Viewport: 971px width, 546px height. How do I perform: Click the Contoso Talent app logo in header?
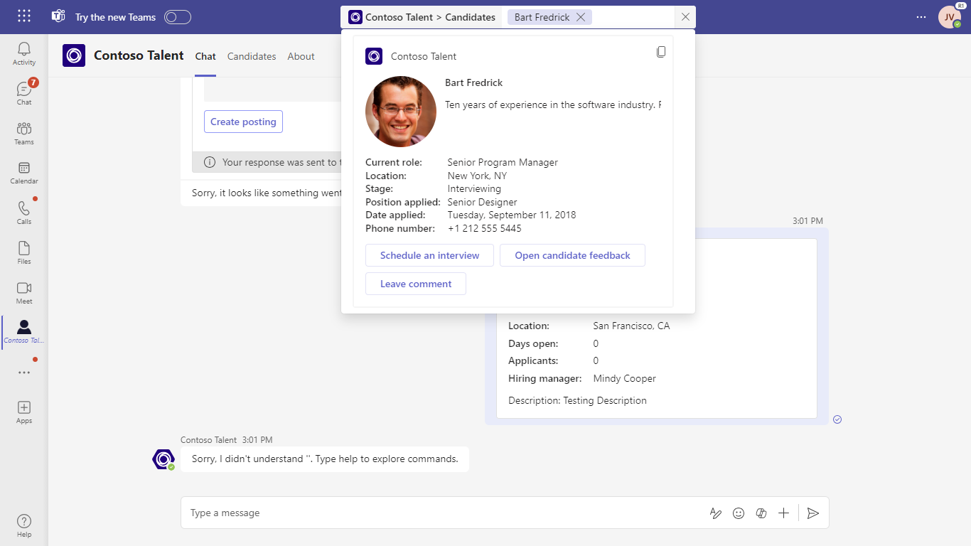74,55
